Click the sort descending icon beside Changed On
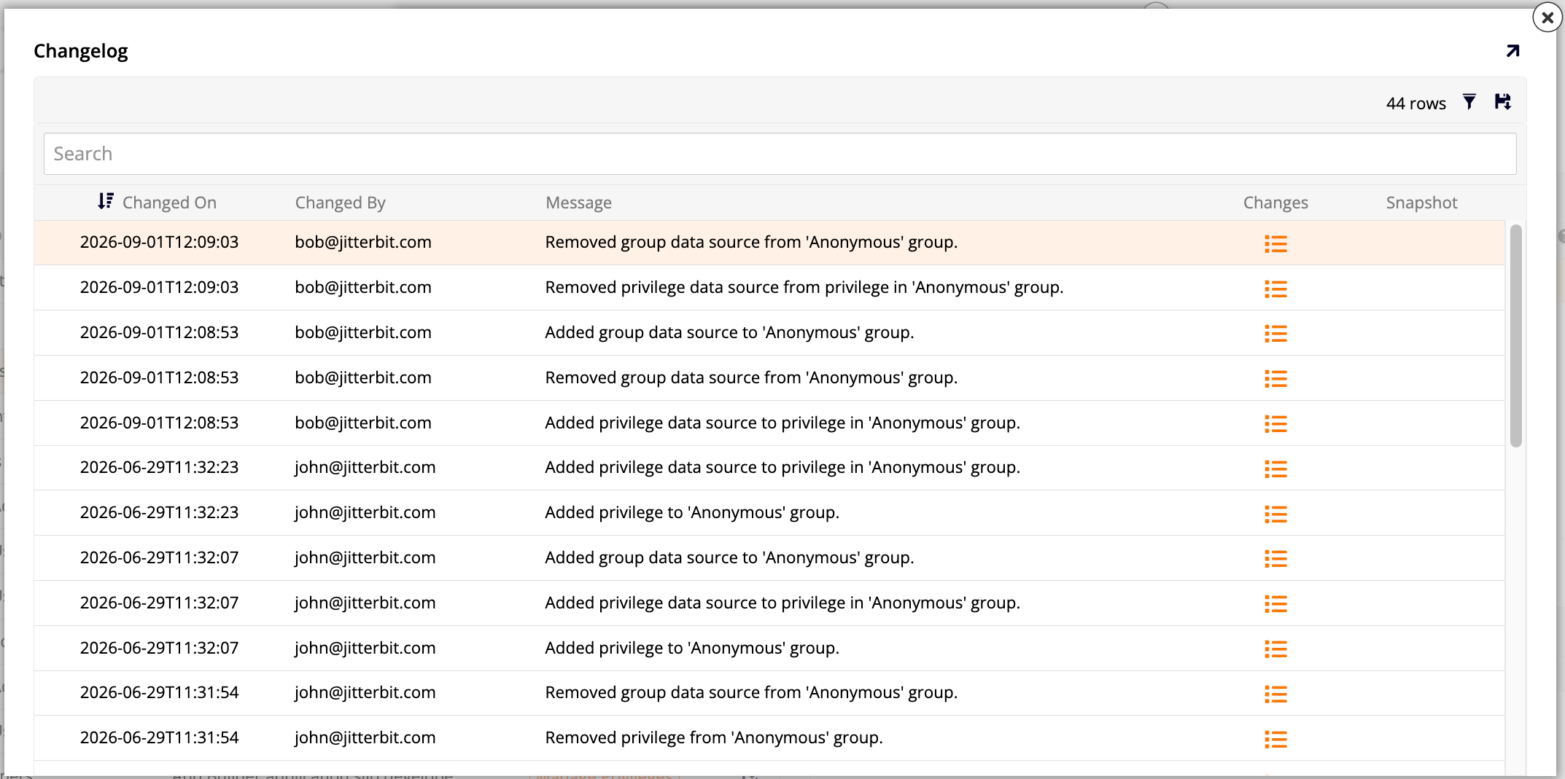 (106, 201)
